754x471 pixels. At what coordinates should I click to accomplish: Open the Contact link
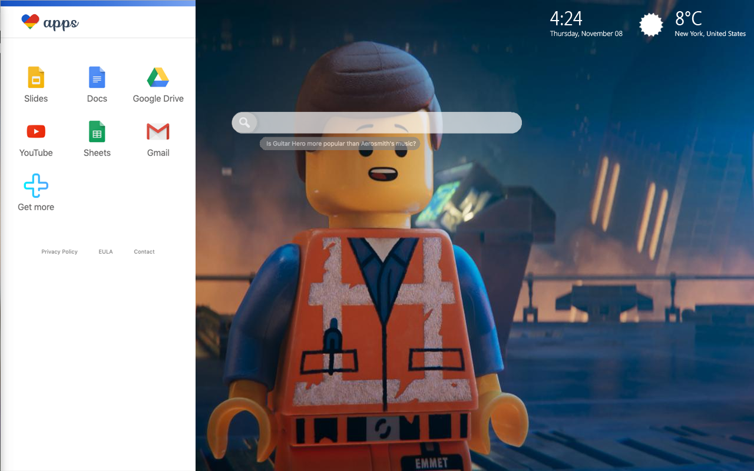[x=144, y=251]
